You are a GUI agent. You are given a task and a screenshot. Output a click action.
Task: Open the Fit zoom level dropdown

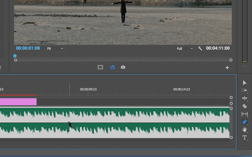(55, 49)
